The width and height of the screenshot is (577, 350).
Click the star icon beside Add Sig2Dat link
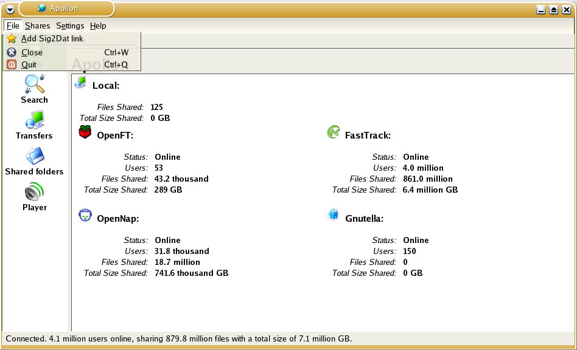point(12,38)
